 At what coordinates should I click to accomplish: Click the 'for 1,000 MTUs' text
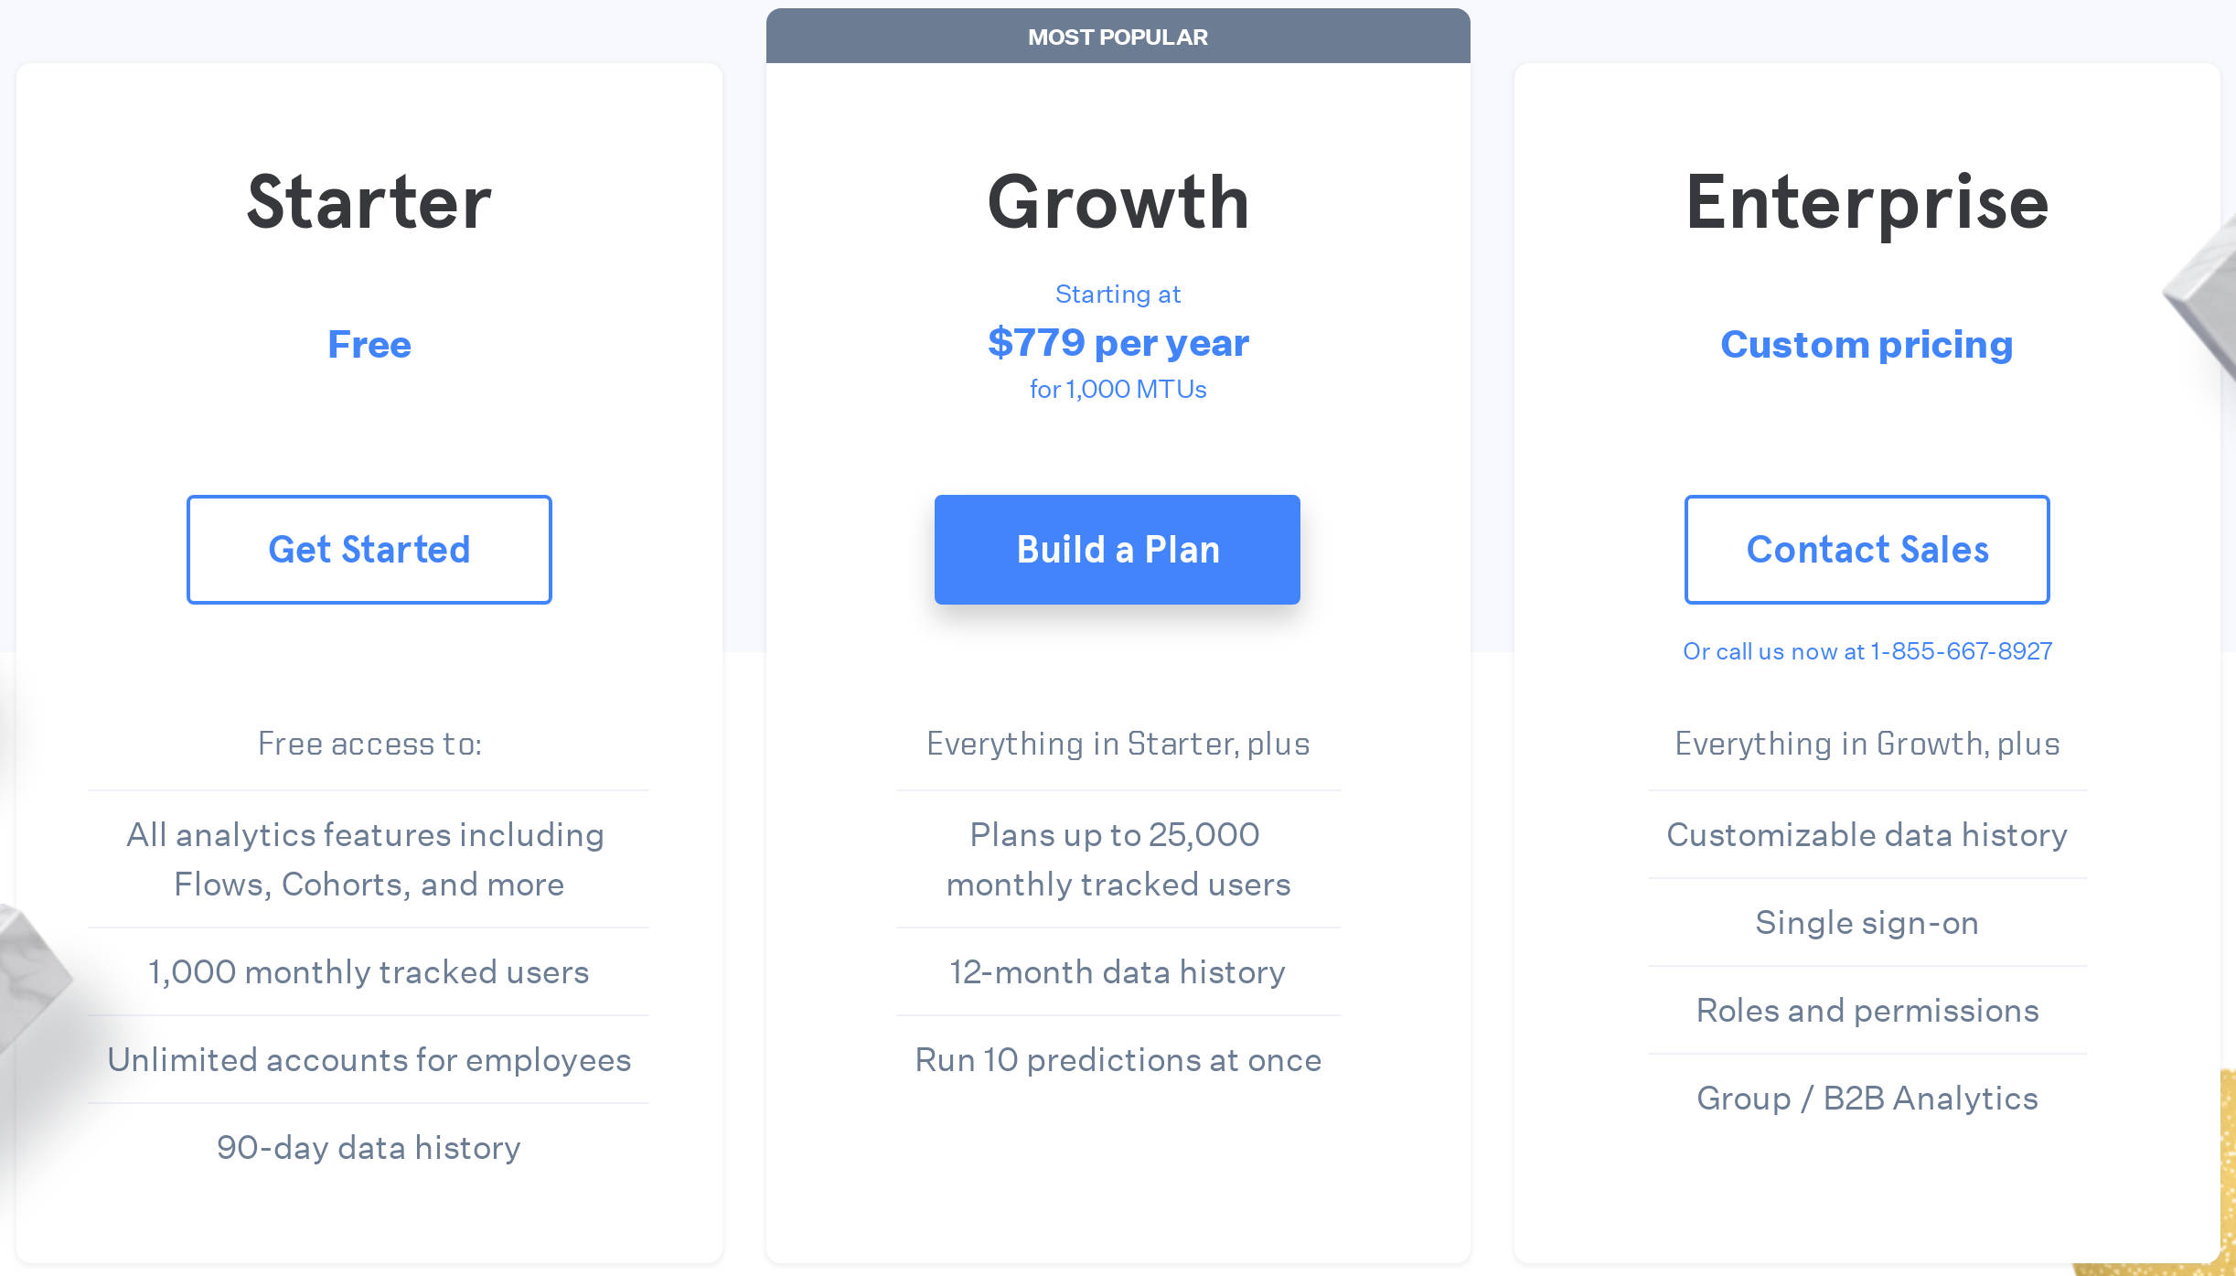pyautogui.click(x=1117, y=389)
